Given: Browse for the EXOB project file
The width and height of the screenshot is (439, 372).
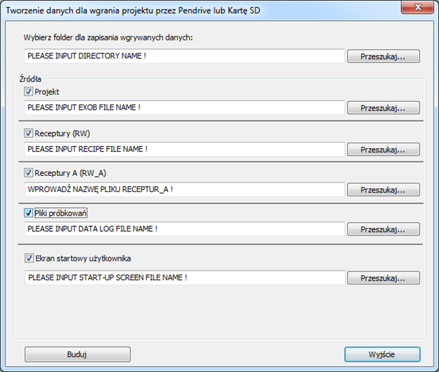Looking at the screenshot, I should [383, 108].
